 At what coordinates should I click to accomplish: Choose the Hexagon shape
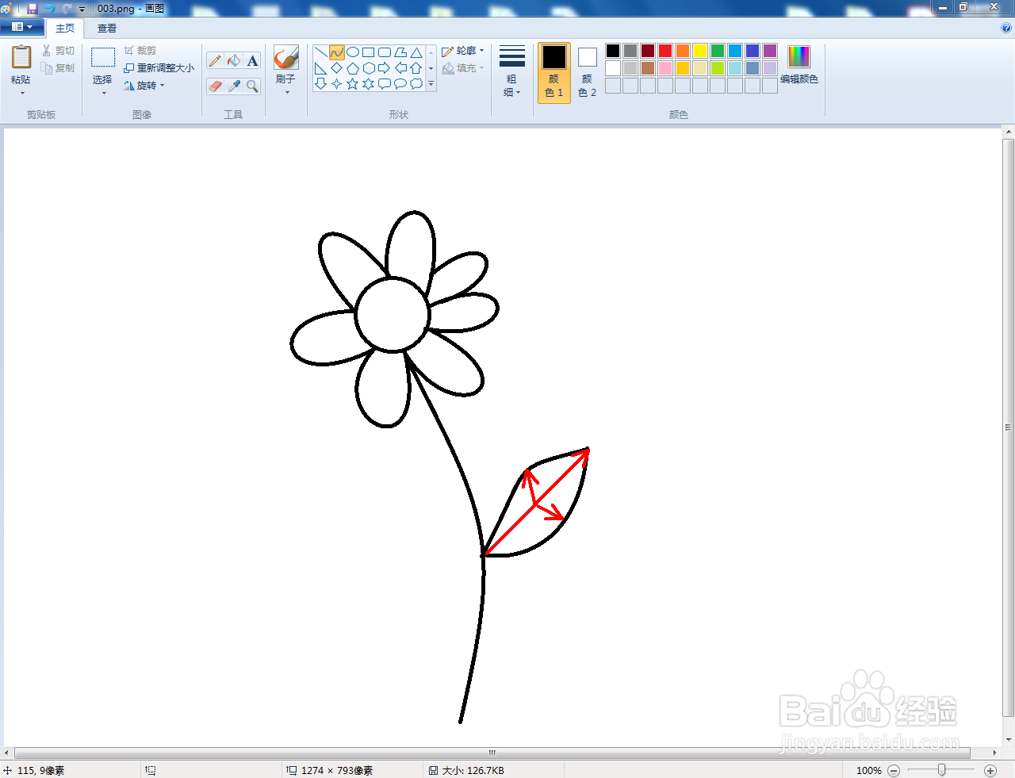coord(369,68)
